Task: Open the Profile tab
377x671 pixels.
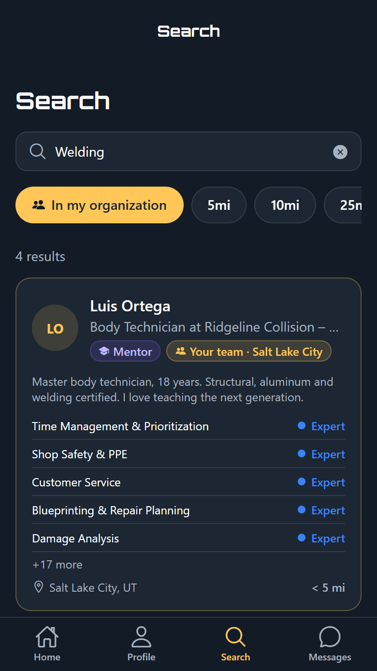Action: pos(141,644)
